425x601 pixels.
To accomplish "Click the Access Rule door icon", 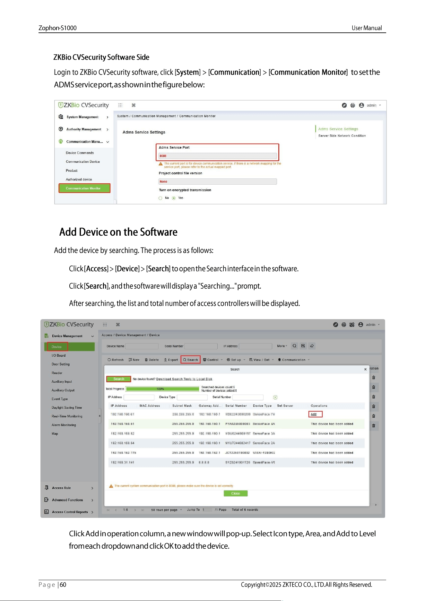I will coord(47,488).
